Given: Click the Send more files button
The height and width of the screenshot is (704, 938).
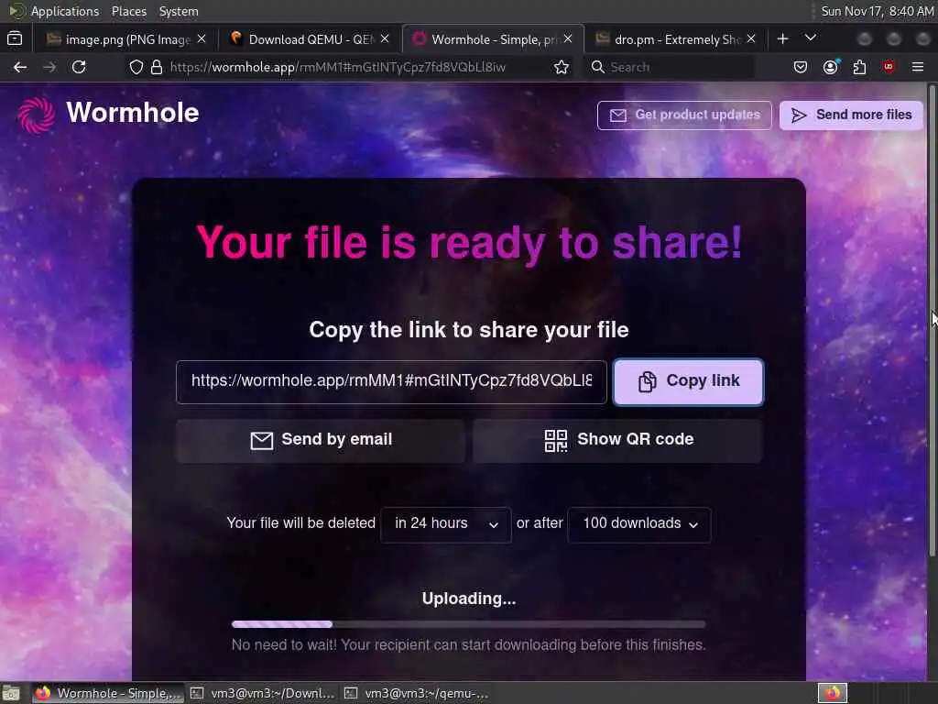Looking at the screenshot, I should pos(851,115).
